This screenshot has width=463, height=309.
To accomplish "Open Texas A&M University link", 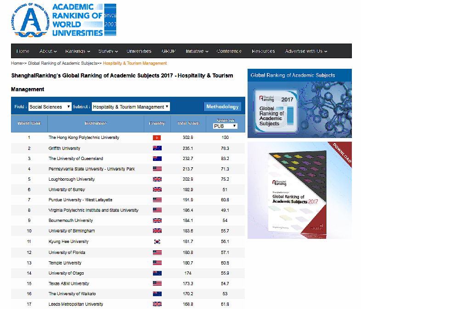I will coord(69,284).
